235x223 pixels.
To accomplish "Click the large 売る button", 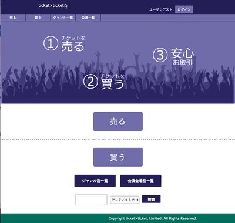I will [x=118, y=121].
